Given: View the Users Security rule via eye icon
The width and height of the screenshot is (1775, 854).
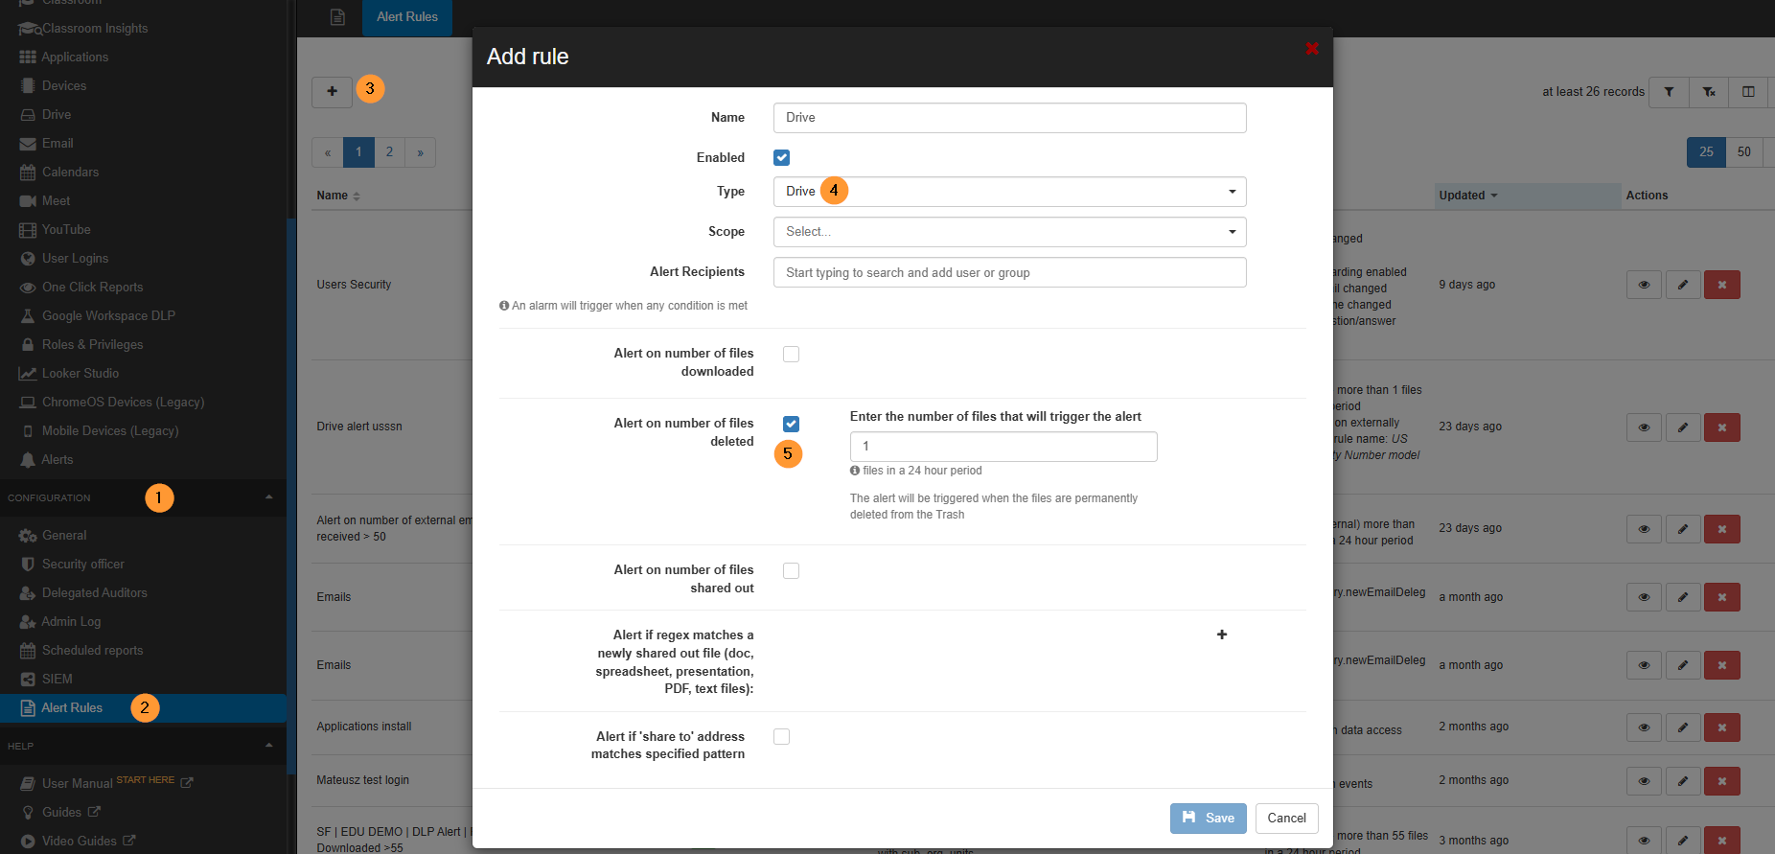Looking at the screenshot, I should [x=1644, y=285].
